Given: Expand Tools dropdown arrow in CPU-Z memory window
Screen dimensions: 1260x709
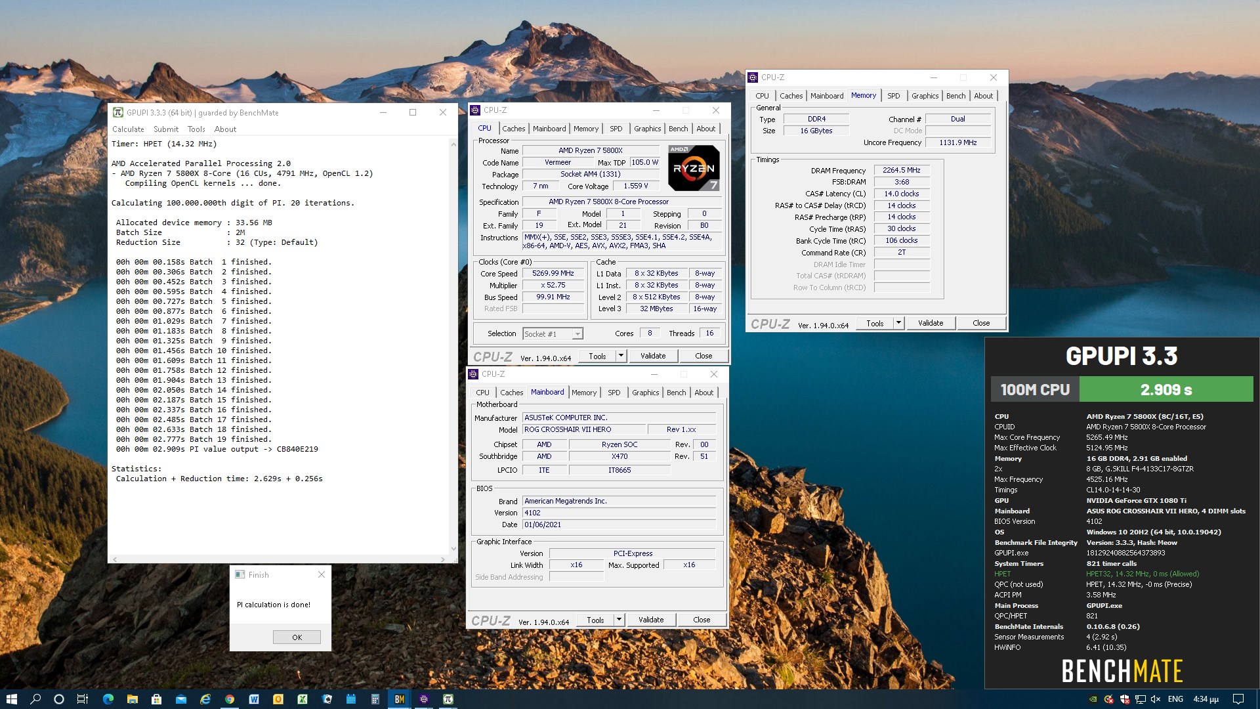Looking at the screenshot, I should (898, 323).
